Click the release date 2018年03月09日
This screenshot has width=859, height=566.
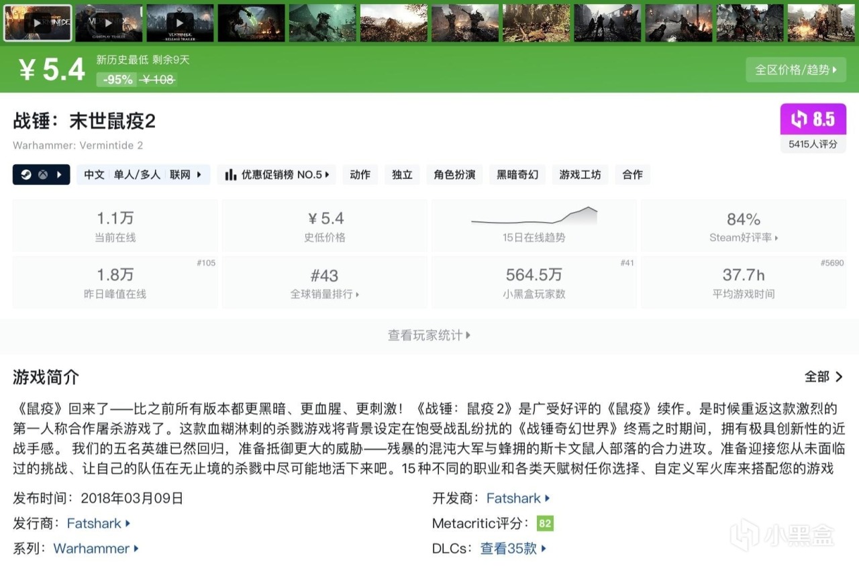tap(132, 498)
